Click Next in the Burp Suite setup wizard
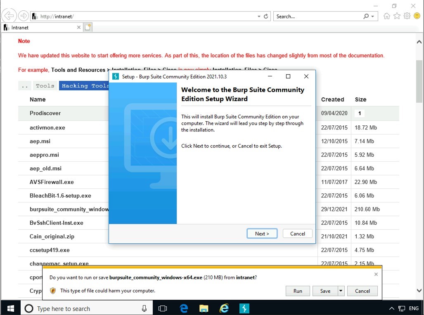The width and height of the screenshot is (424, 315). coord(262,233)
